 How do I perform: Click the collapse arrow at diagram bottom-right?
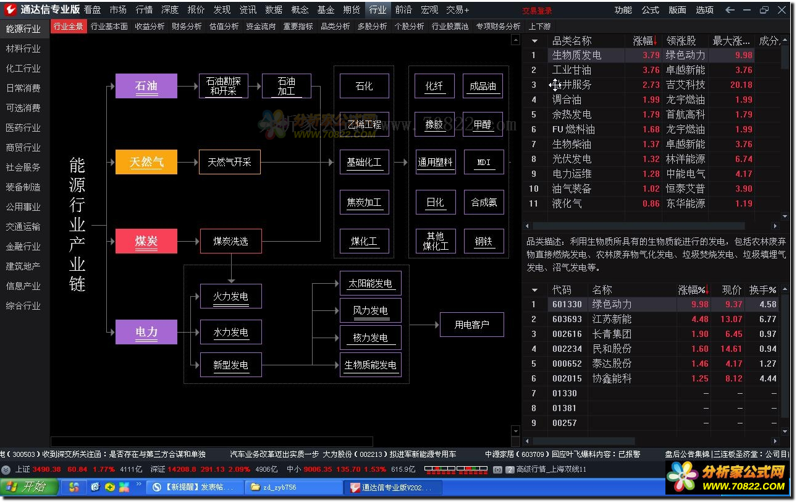coord(517,432)
